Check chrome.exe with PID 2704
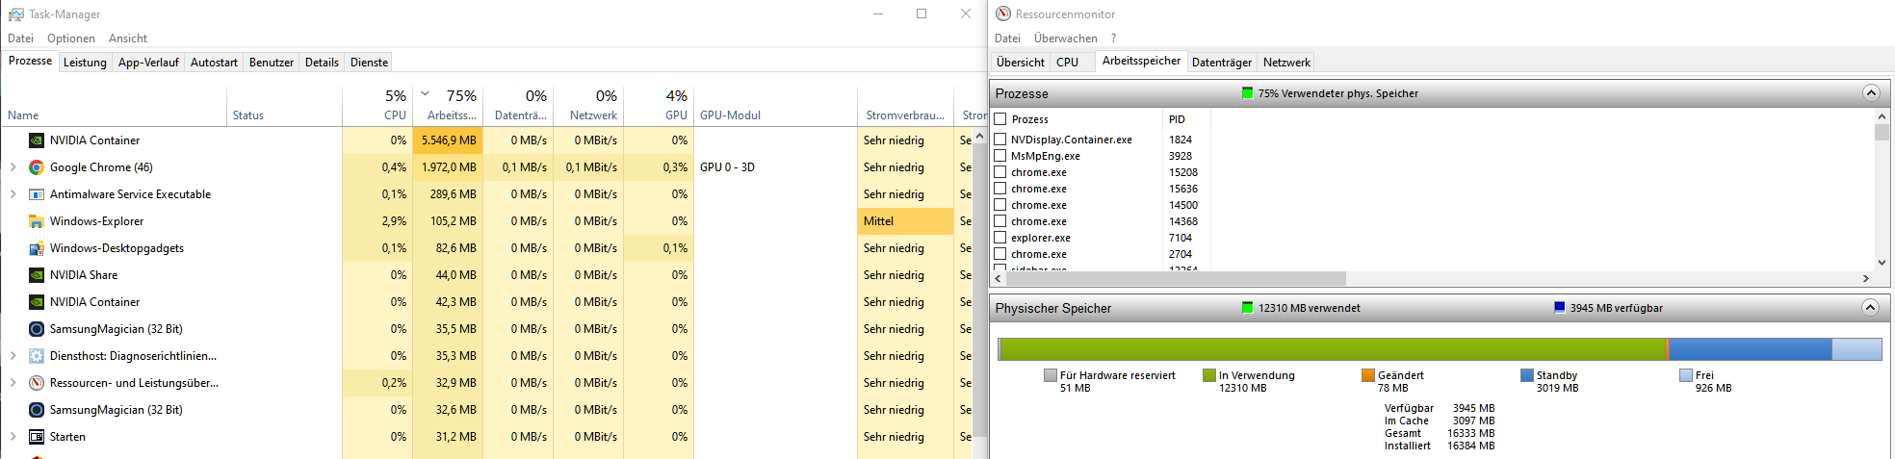 (1000, 254)
